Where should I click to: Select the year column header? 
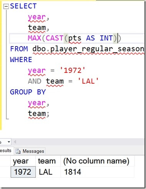coord(23,161)
